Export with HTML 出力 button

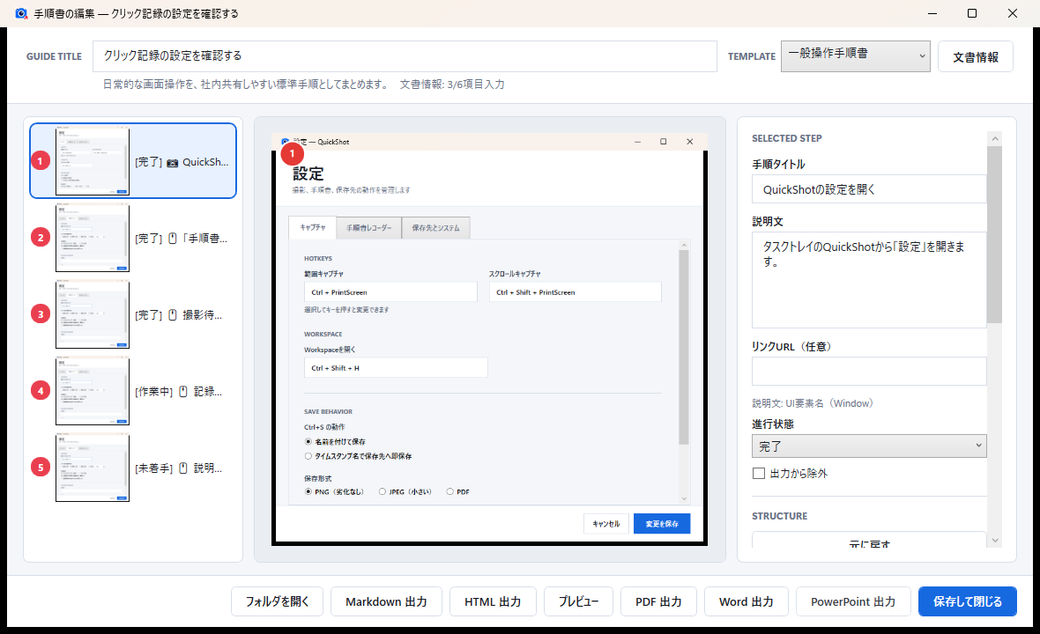point(493,601)
